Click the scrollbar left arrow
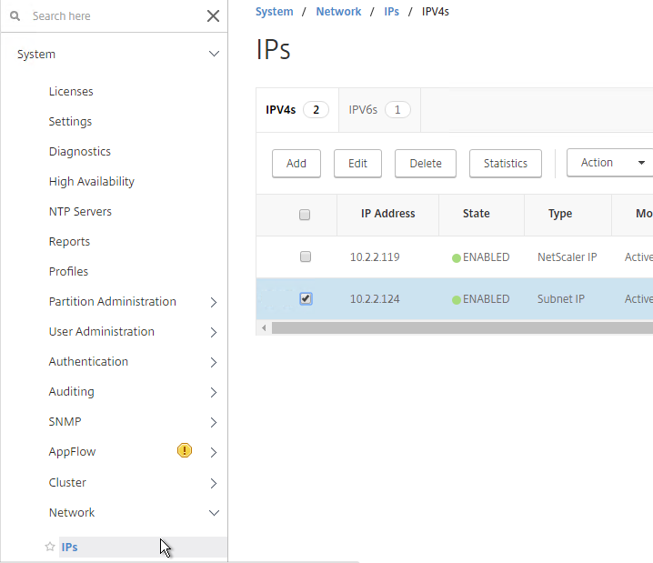653x563 pixels. click(264, 328)
